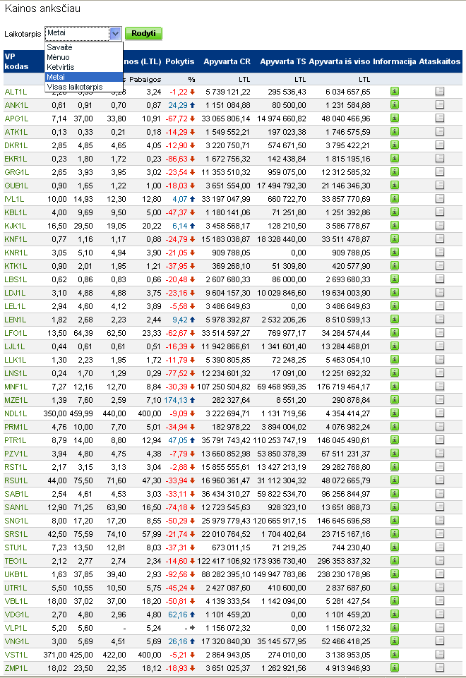Click the Apyvarta iš viso header

339,61
